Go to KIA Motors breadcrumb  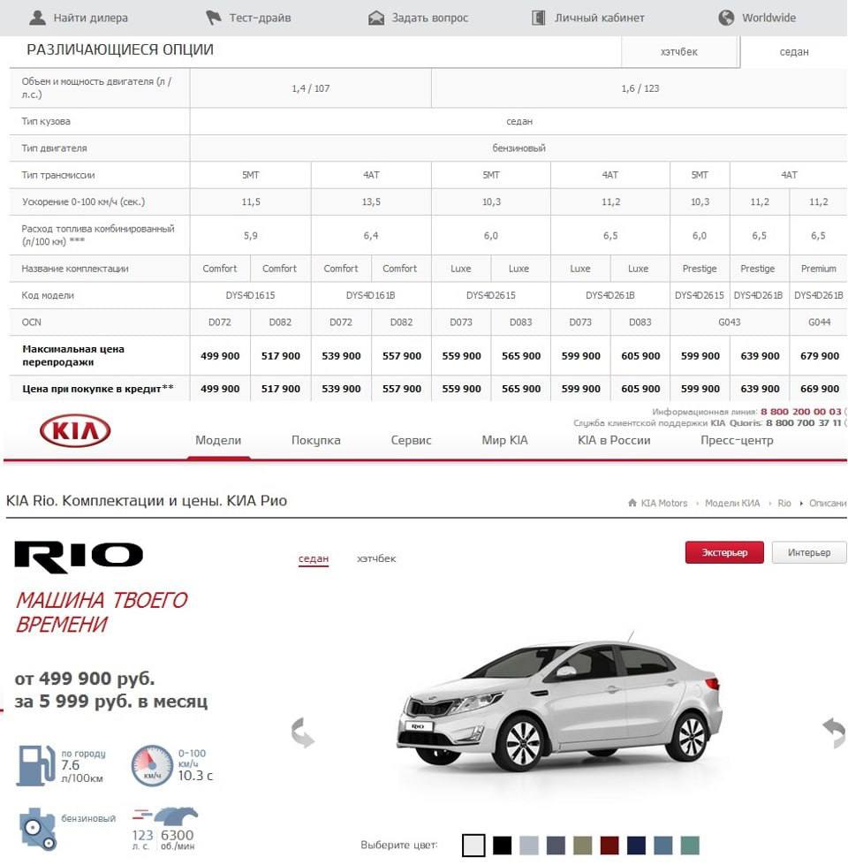point(664,503)
